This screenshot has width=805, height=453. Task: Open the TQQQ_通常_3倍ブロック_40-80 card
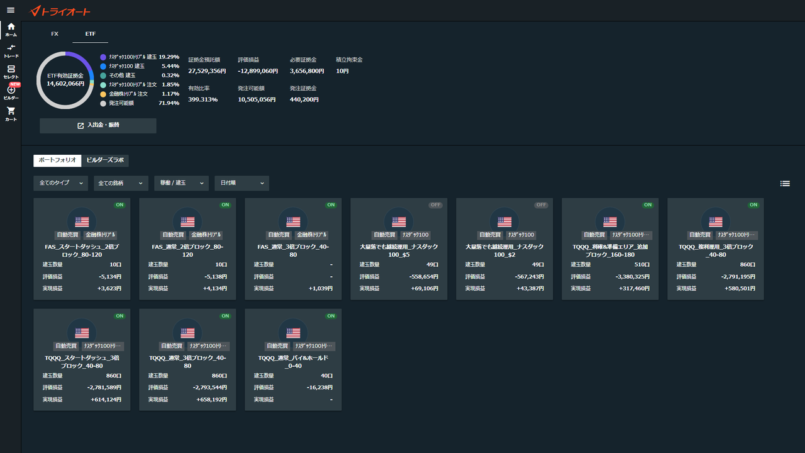tap(187, 359)
